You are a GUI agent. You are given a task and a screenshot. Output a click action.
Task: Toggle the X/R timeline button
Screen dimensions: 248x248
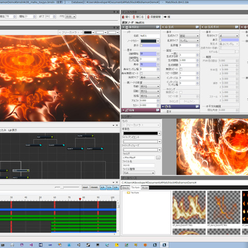click(103, 188)
